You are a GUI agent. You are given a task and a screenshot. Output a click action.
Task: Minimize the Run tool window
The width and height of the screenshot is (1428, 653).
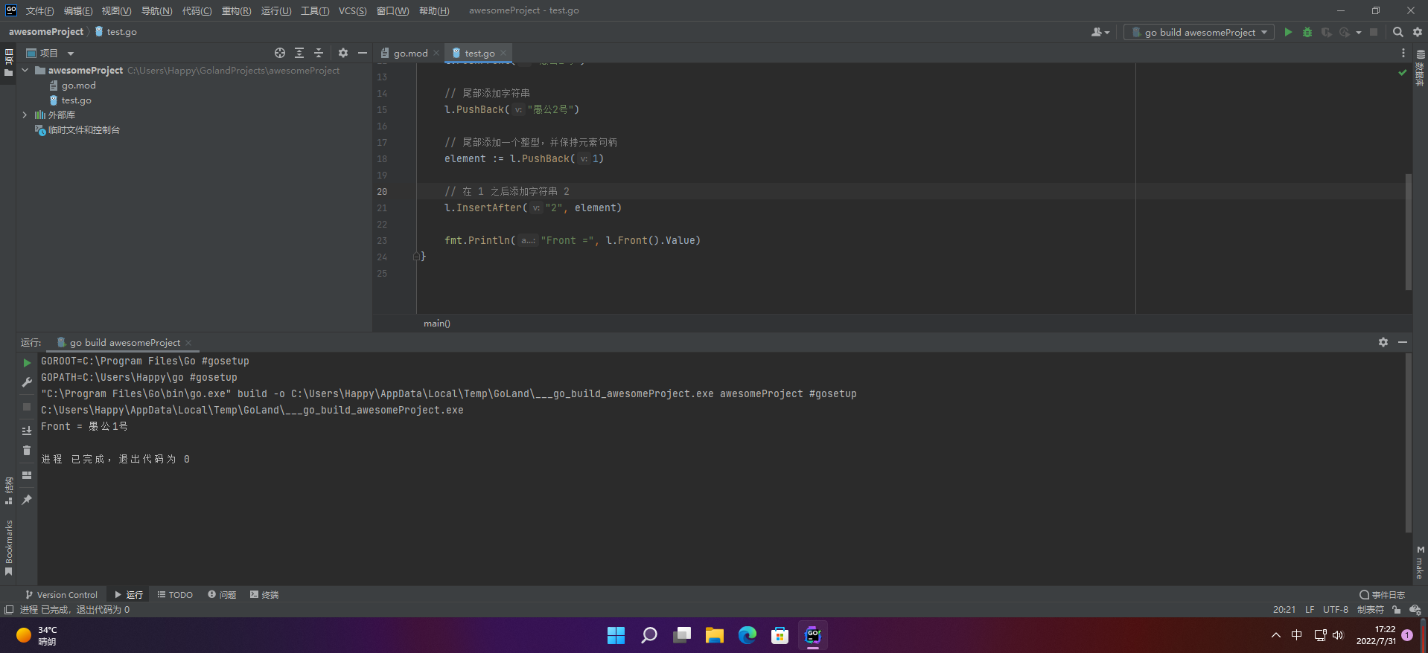1403,342
